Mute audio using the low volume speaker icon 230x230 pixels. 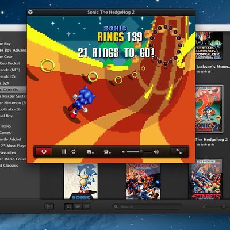(124, 152)
